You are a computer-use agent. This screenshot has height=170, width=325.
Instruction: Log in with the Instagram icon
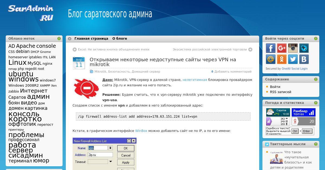click(x=293, y=48)
